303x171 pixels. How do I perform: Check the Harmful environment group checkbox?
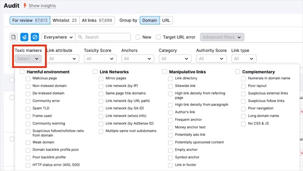pyautogui.click(x=22, y=71)
